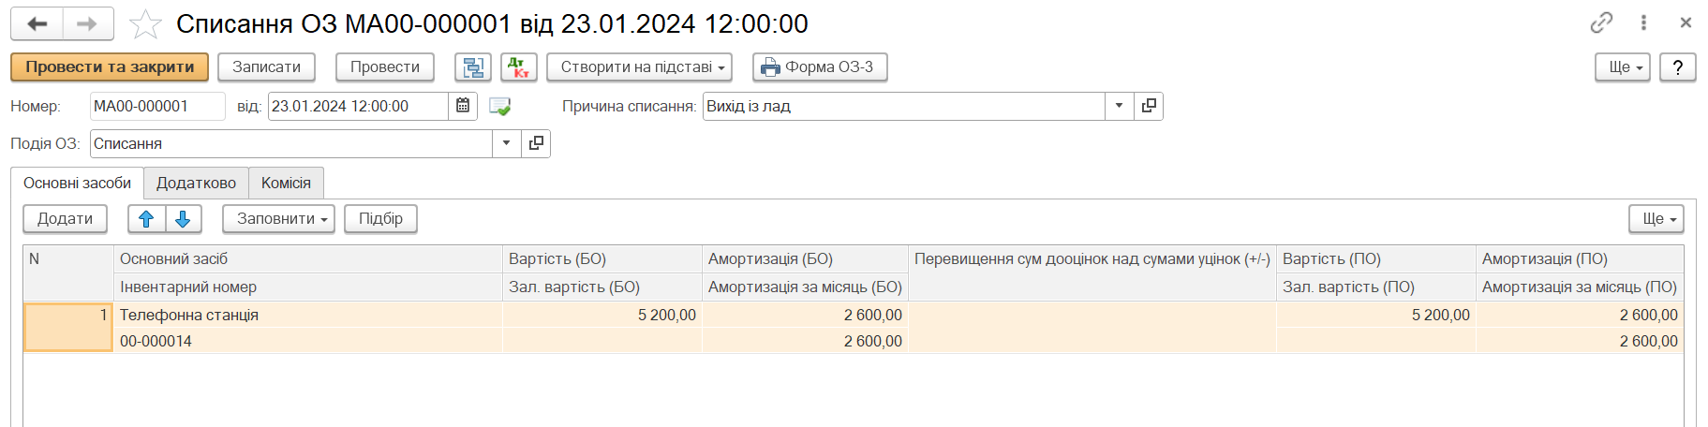The width and height of the screenshot is (1708, 427).
Task: Click the back navigation arrow
Action: coord(37,23)
